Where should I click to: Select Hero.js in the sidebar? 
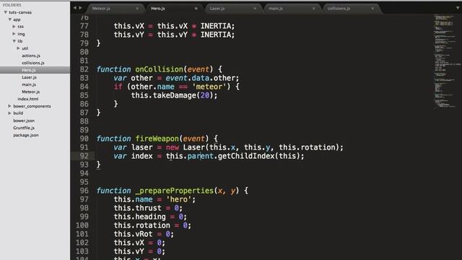point(29,70)
